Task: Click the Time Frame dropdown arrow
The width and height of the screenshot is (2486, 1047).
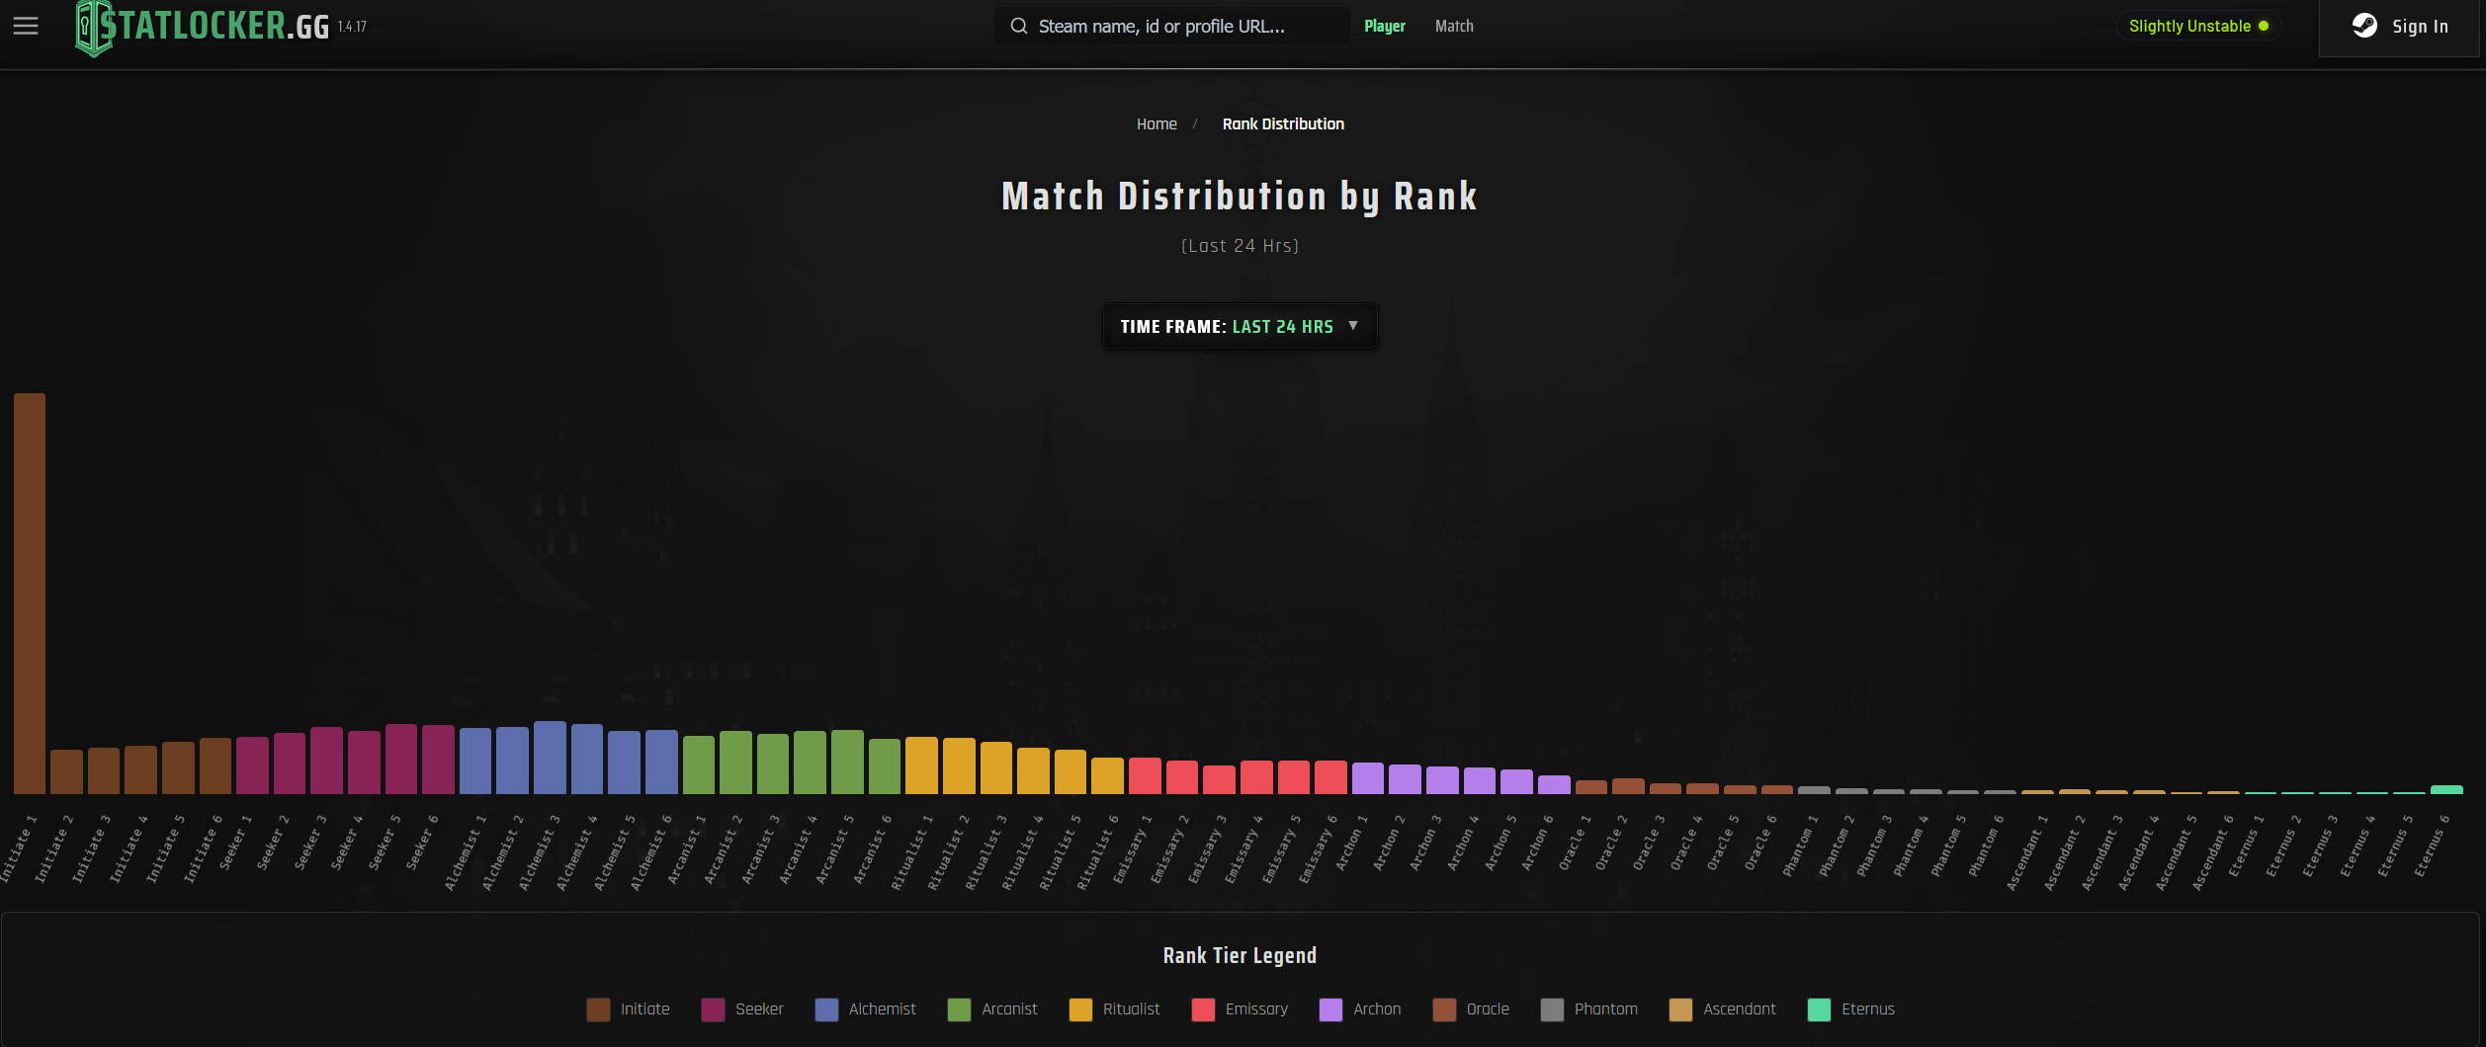Action: (1353, 326)
